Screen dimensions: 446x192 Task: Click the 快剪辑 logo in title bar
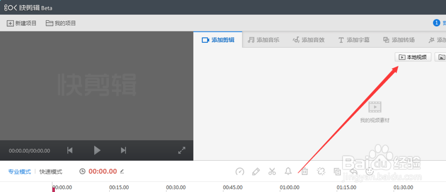28,8
